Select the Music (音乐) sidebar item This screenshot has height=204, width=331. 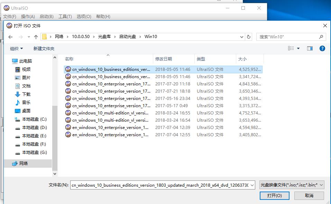pos(26,103)
